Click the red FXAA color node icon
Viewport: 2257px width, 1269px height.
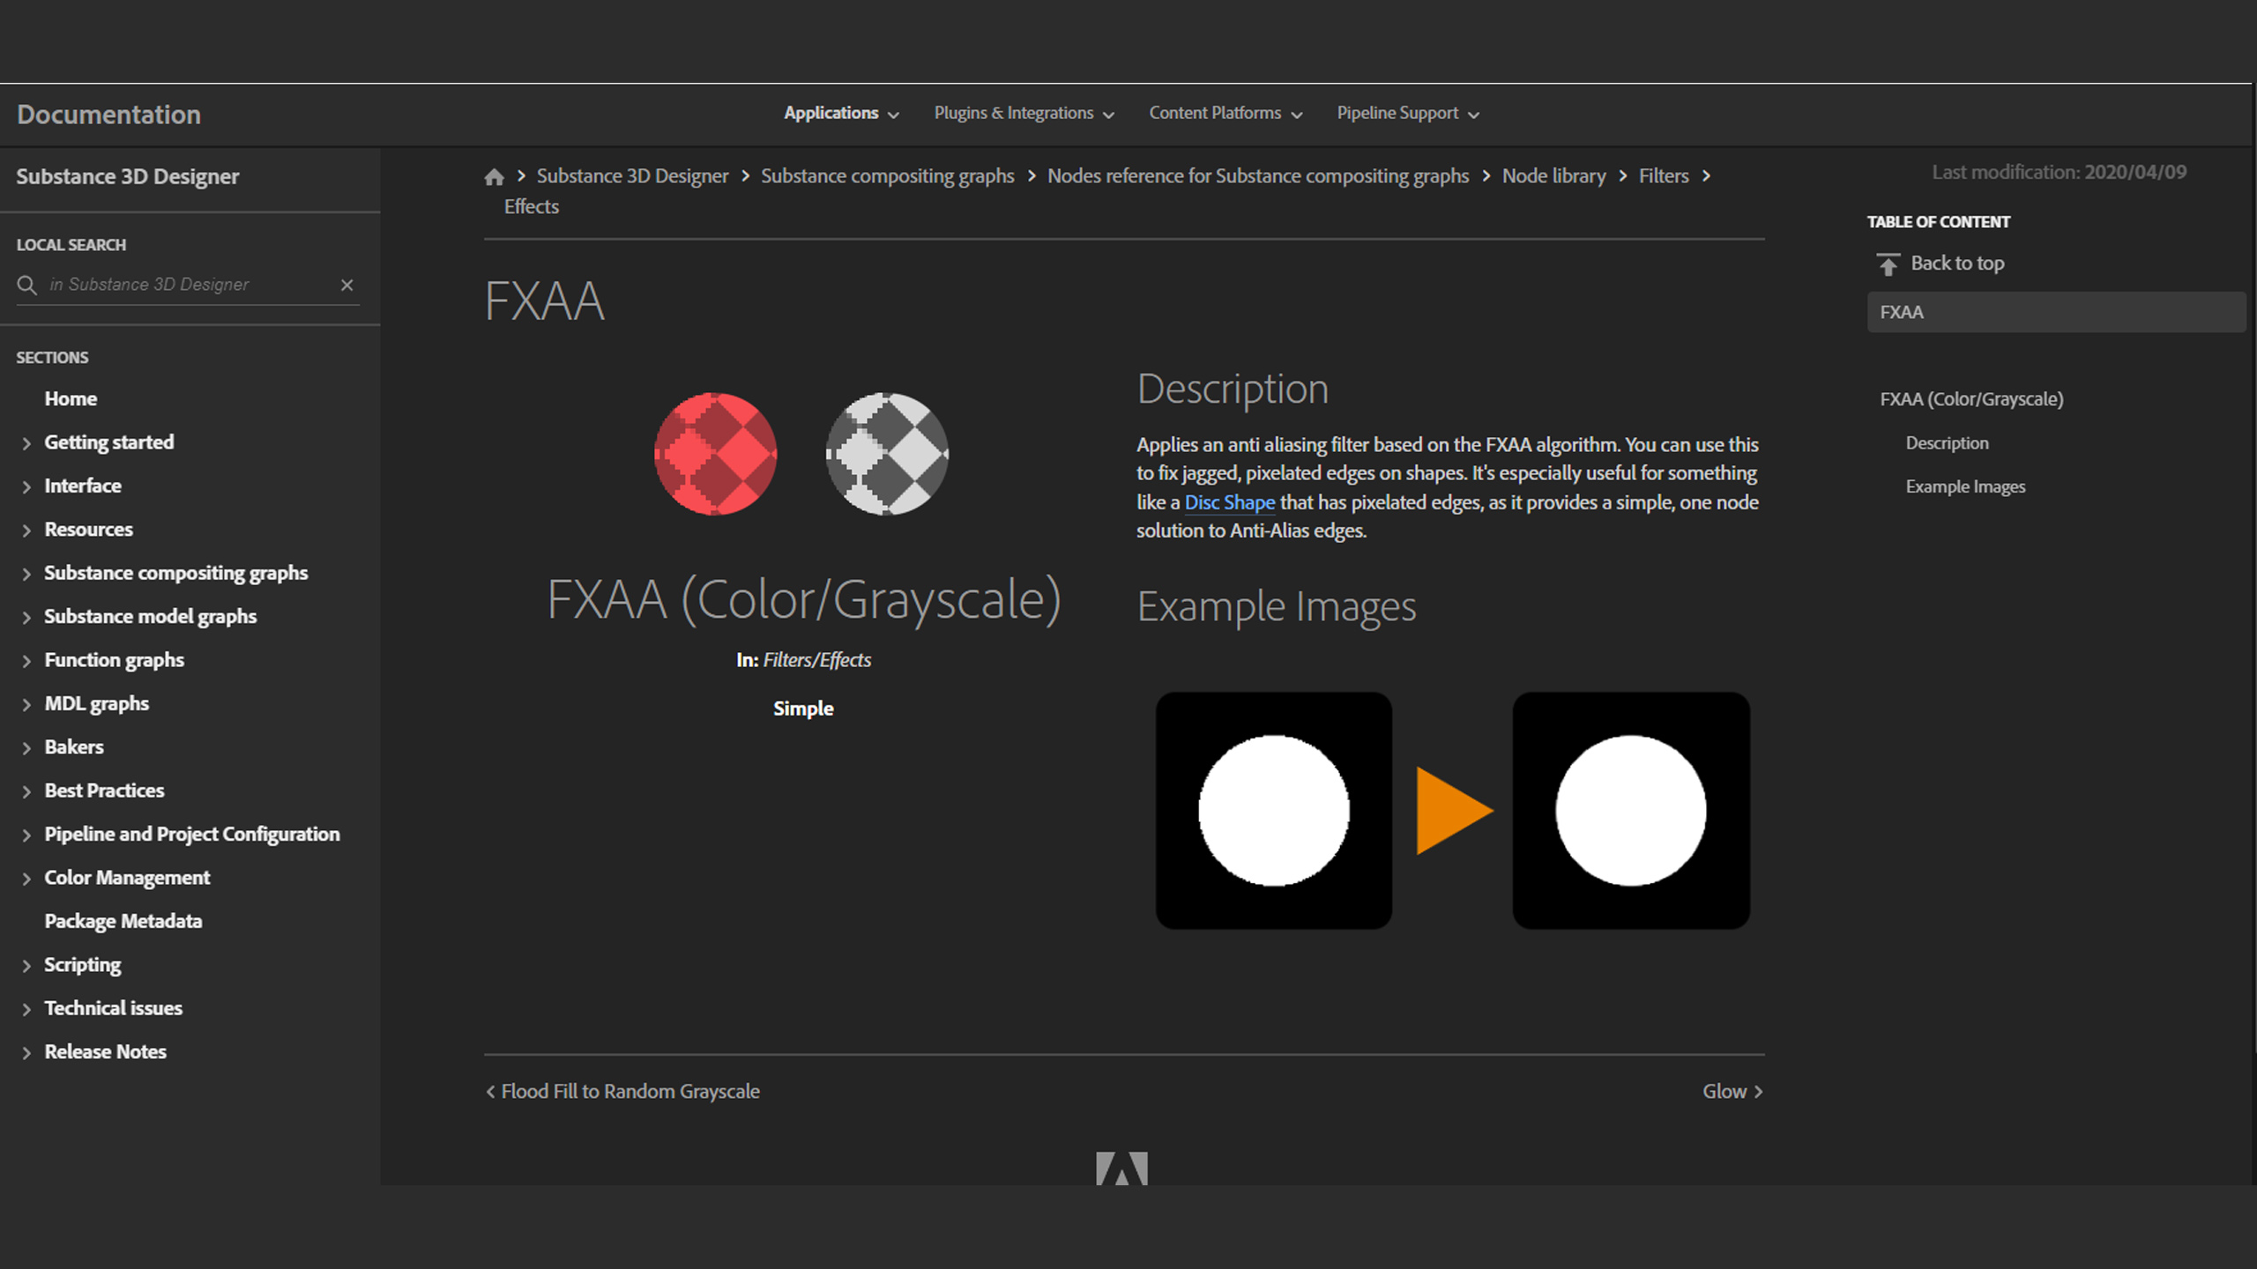[x=715, y=454]
